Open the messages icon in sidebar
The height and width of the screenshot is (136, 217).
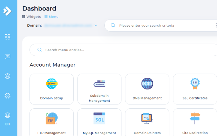[x=7, y=56]
